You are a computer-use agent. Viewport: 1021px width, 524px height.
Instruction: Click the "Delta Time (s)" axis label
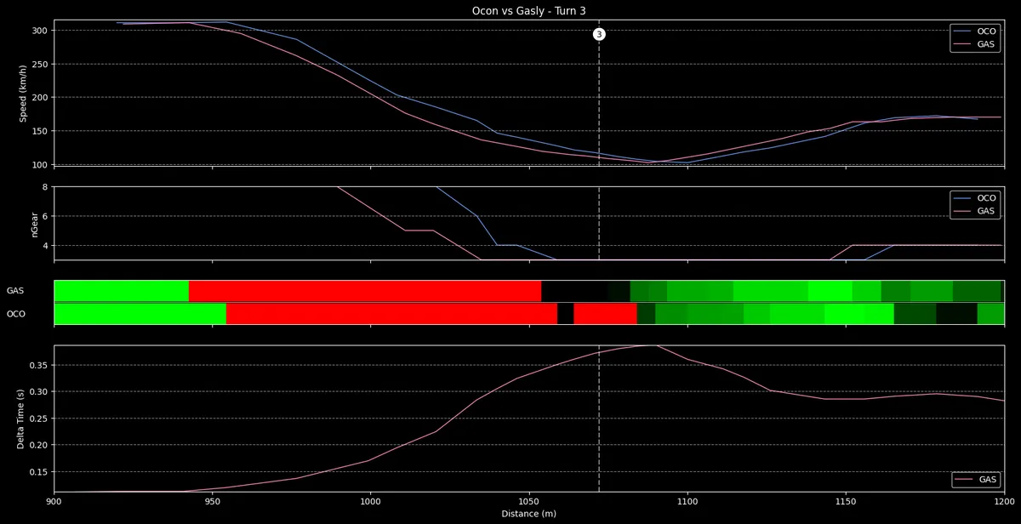pyautogui.click(x=21, y=419)
